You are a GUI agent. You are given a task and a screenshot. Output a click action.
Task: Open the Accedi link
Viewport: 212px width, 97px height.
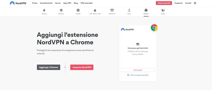pyautogui.click(x=188, y=3)
